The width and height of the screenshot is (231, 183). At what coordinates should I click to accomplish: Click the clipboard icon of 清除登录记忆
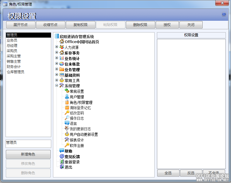[67, 107]
